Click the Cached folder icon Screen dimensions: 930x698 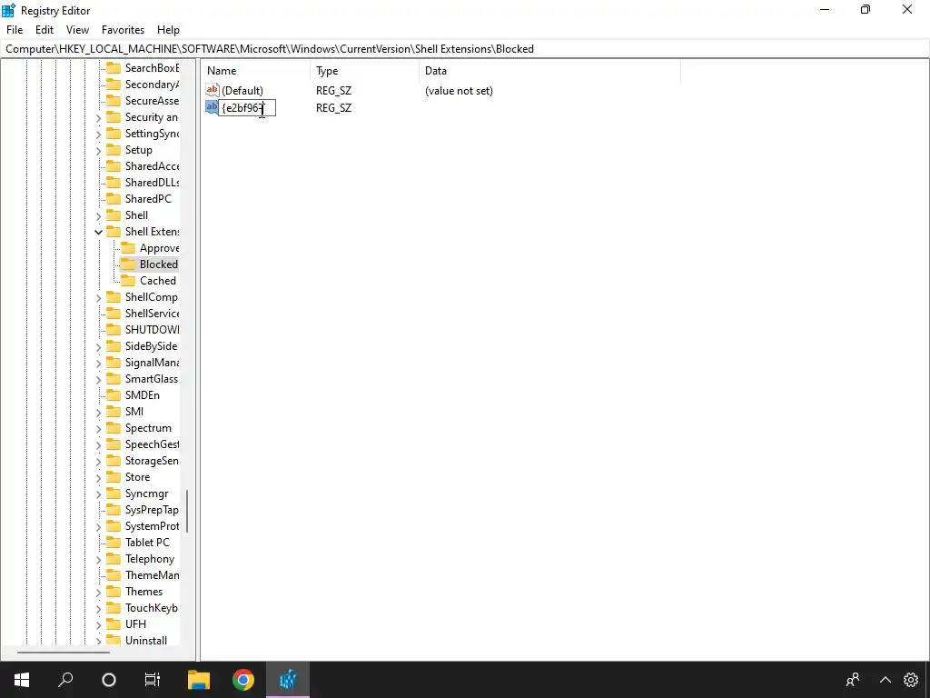pyautogui.click(x=127, y=281)
